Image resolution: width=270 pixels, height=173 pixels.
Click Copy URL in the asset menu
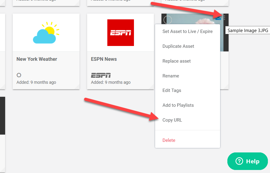[172, 120]
